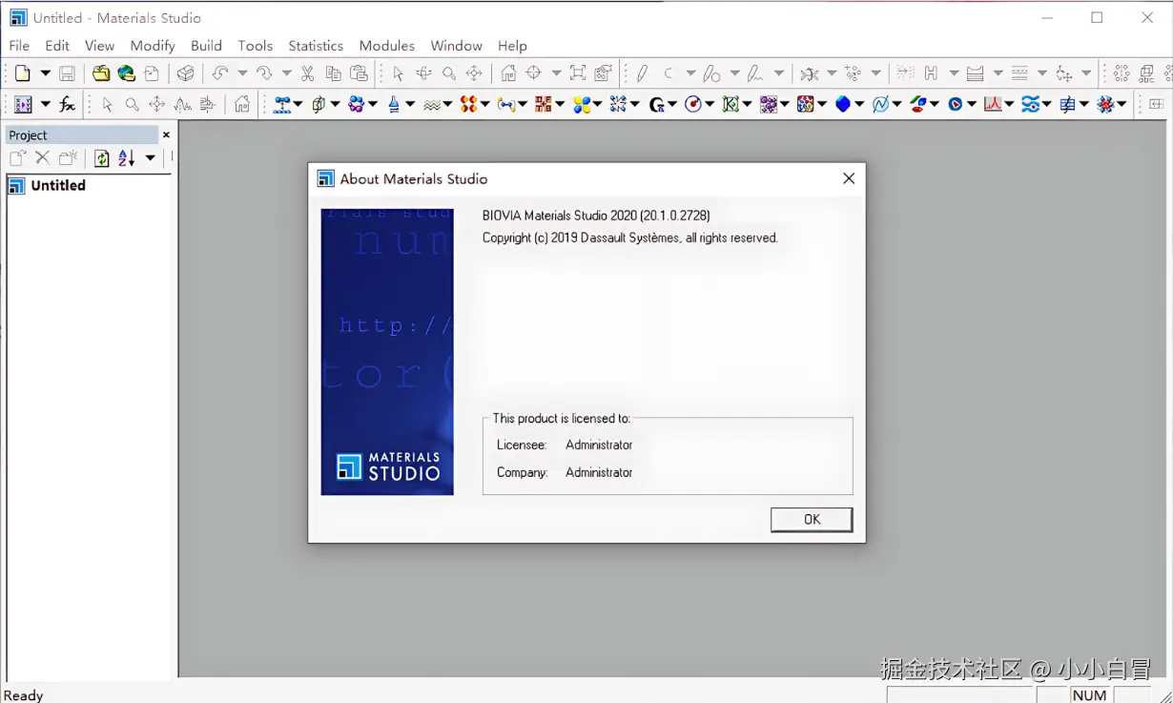Image resolution: width=1173 pixels, height=703 pixels.
Task: Click the New document icon
Action: click(23, 73)
